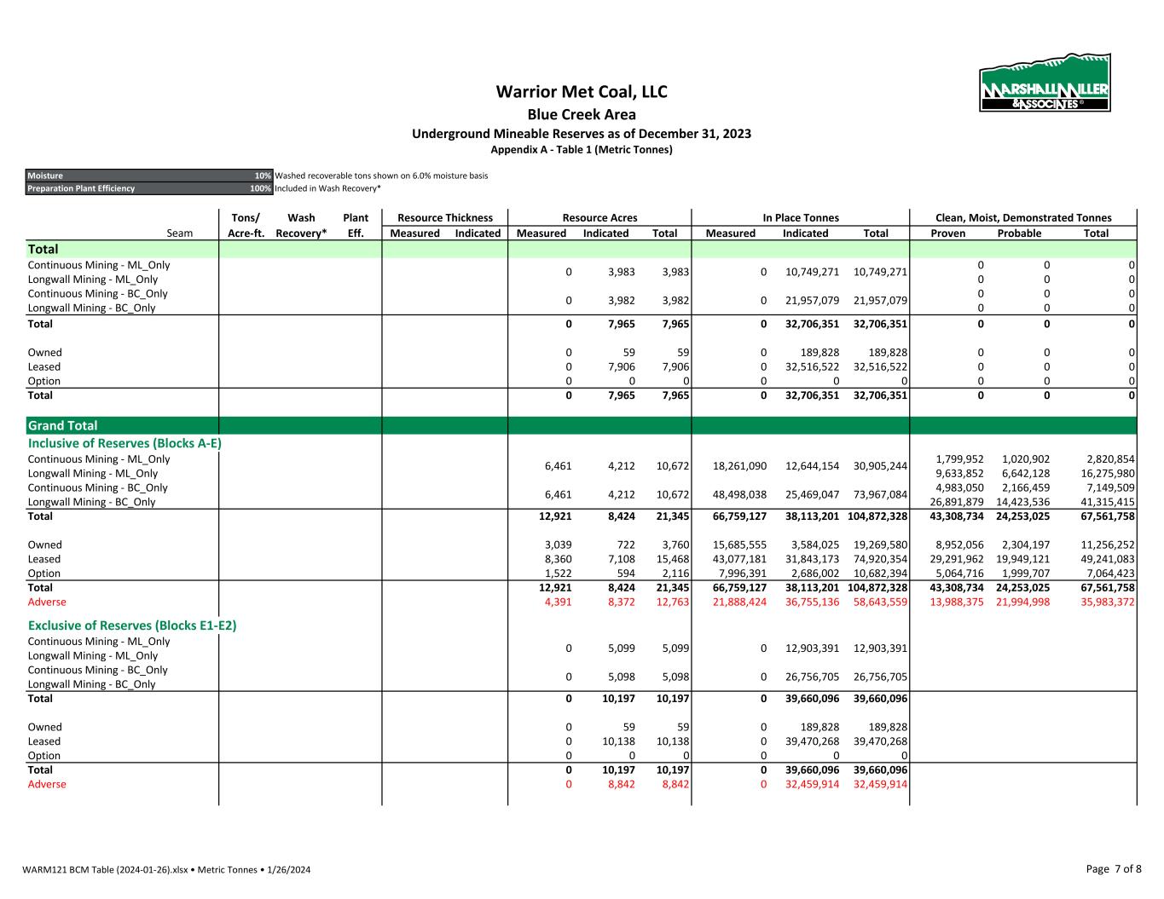Select the In Place Tonnes header group
The image size is (1164, 899).
(x=800, y=218)
